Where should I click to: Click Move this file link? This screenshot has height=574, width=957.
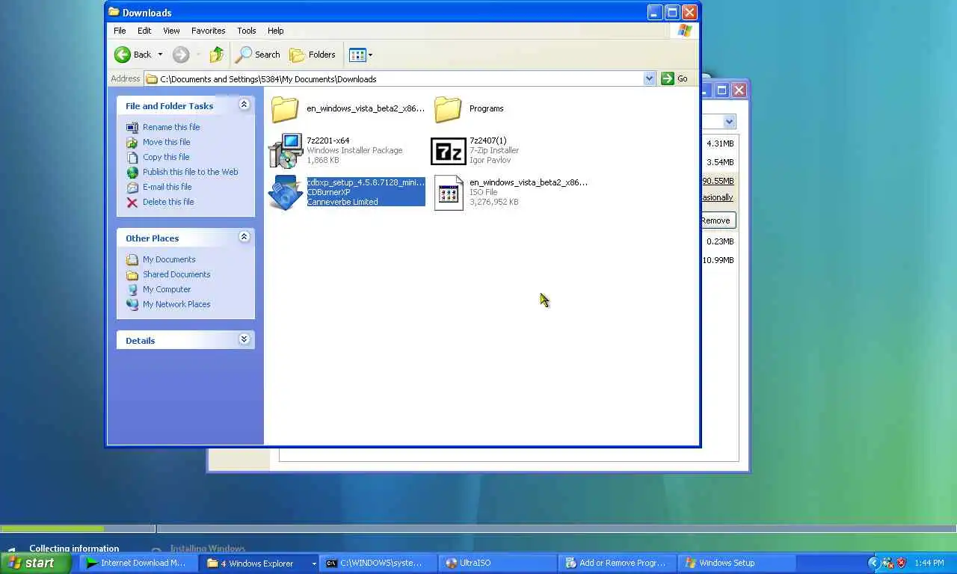(x=166, y=142)
